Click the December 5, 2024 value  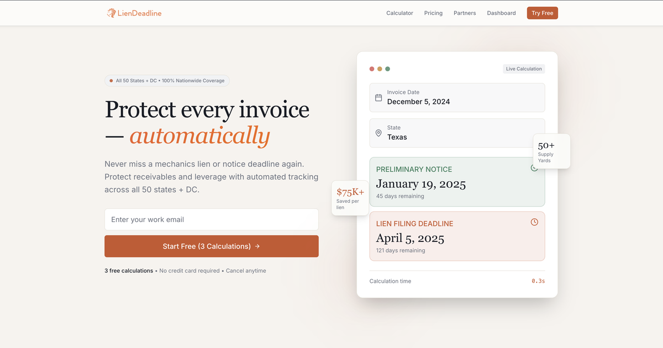tap(418, 102)
